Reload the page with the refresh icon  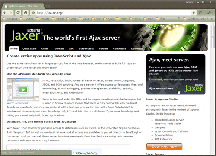pos(18,13)
